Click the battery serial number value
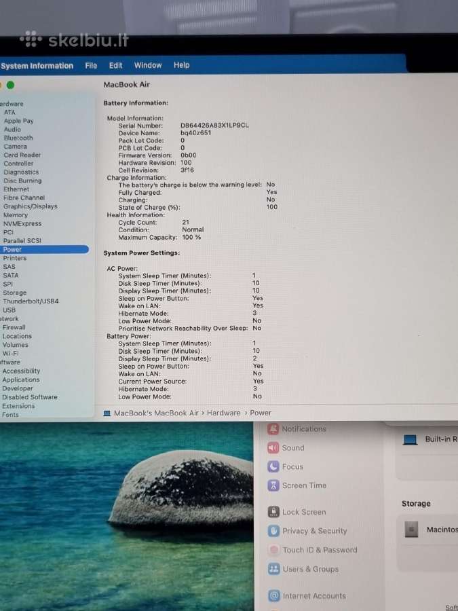Image resolution: width=458 pixels, height=611 pixels. point(214,126)
